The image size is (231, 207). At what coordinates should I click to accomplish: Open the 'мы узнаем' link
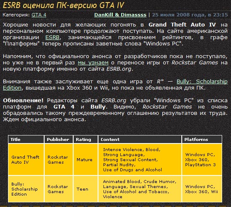pyautogui.click(x=93, y=63)
